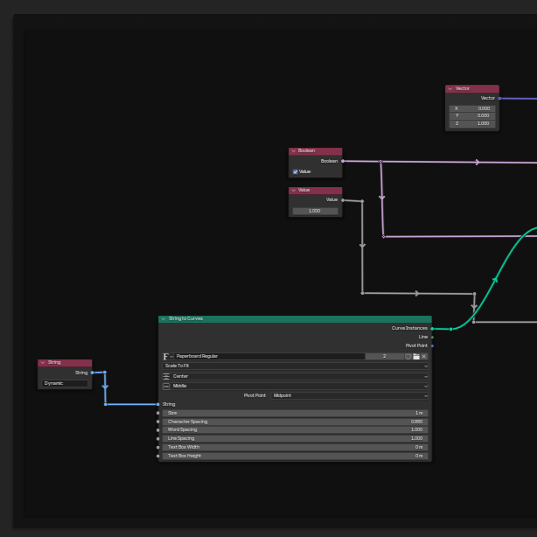Image resolution: width=537 pixels, height=537 pixels.
Task: Collapse the Value node
Action: (x=294, y=191)
